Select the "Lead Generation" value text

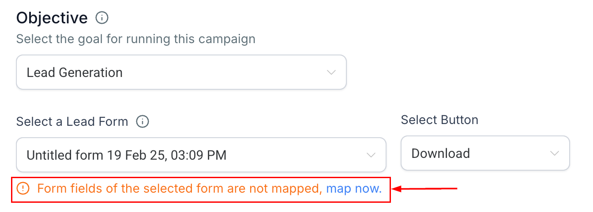click(75, 73)
